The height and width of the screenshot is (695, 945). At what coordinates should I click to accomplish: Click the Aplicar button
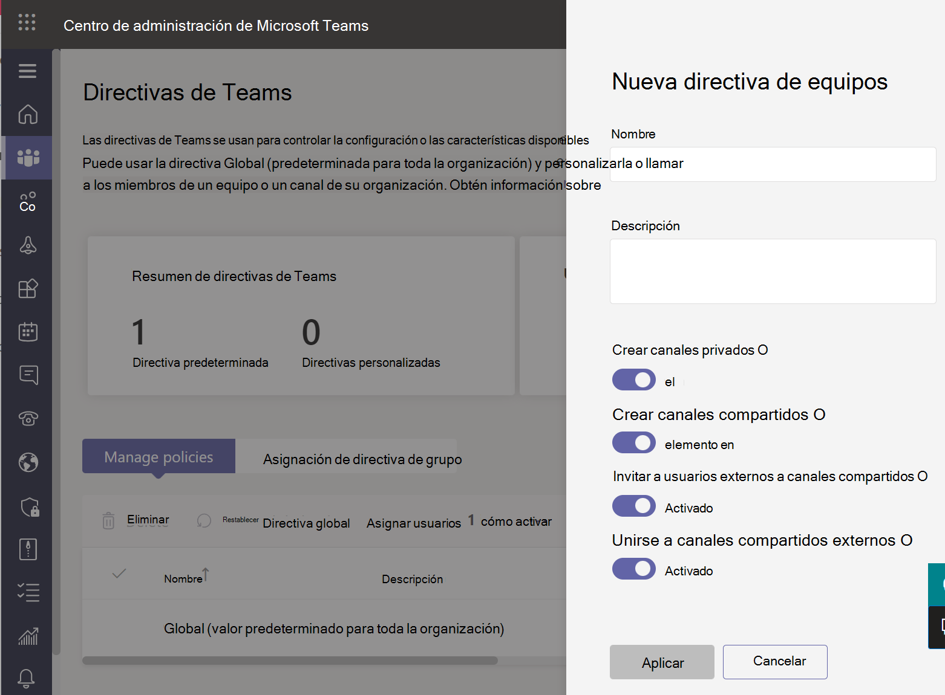(x=662, y=662)
